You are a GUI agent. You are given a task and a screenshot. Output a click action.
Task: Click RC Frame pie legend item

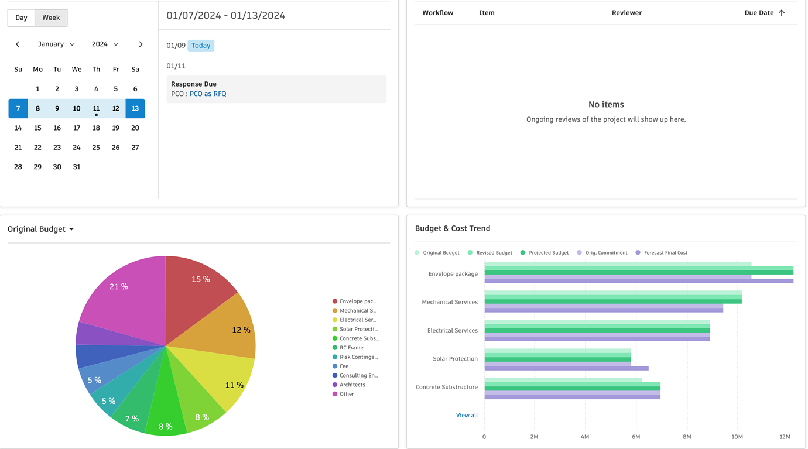click(x=348, y=348)
